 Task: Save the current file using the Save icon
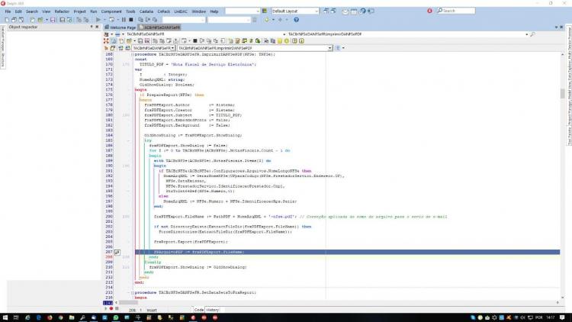coord(53,20)
